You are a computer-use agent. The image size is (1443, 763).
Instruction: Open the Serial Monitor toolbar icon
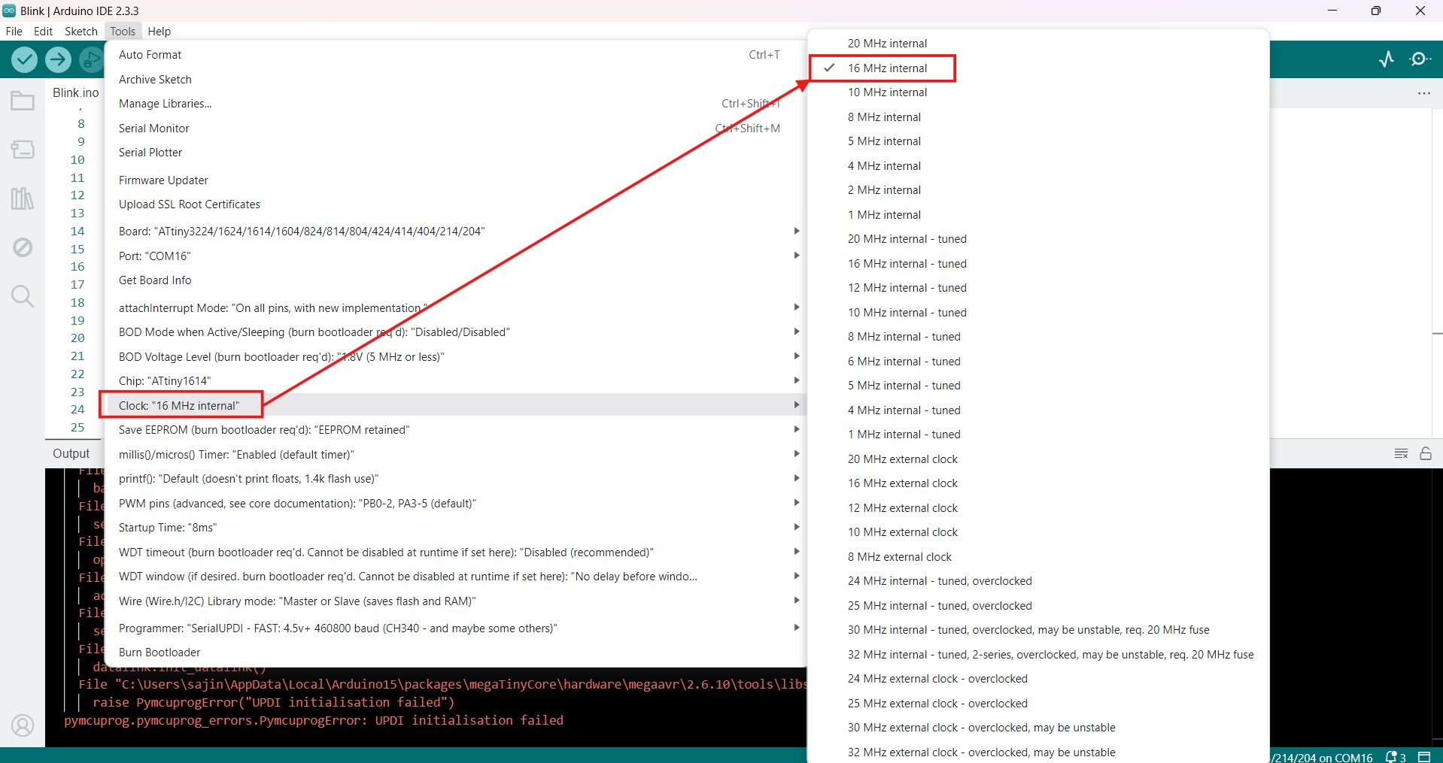[1420, 59]
